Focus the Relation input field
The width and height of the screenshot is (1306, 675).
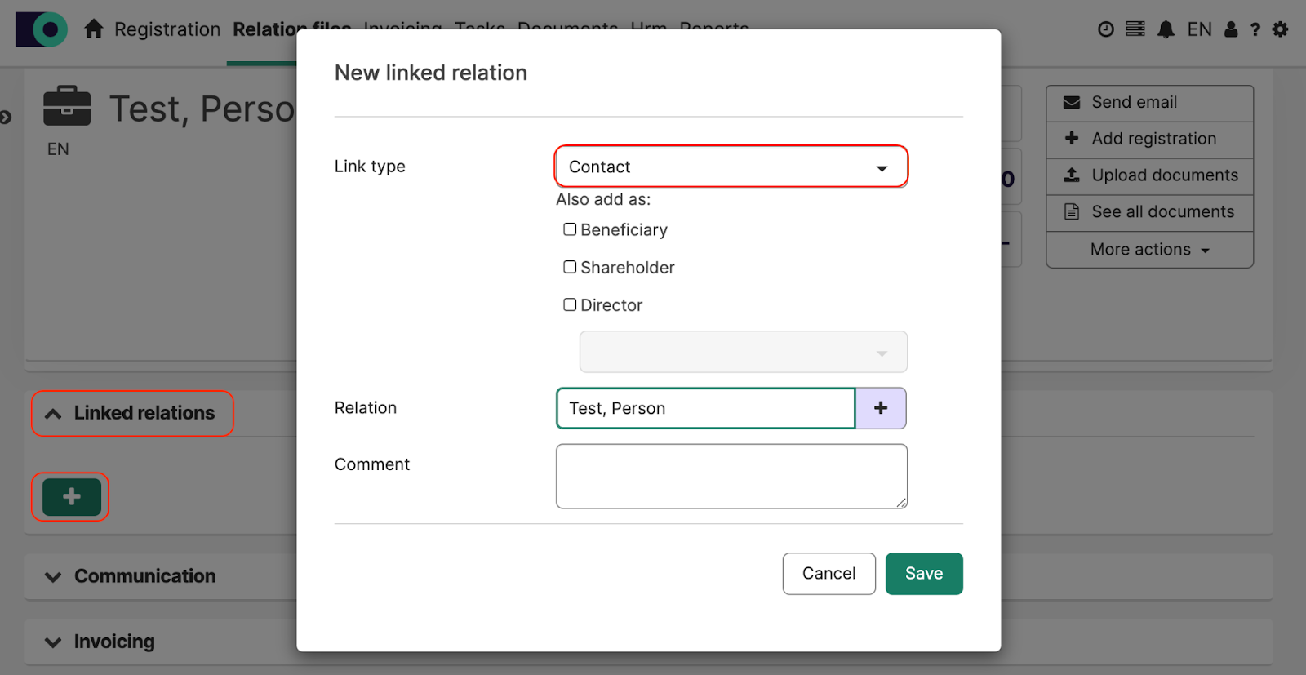click(x=706, y=408)
